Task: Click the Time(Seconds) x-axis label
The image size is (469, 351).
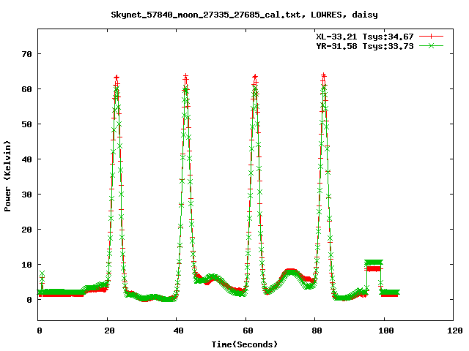Action: [x=244, y=344]
